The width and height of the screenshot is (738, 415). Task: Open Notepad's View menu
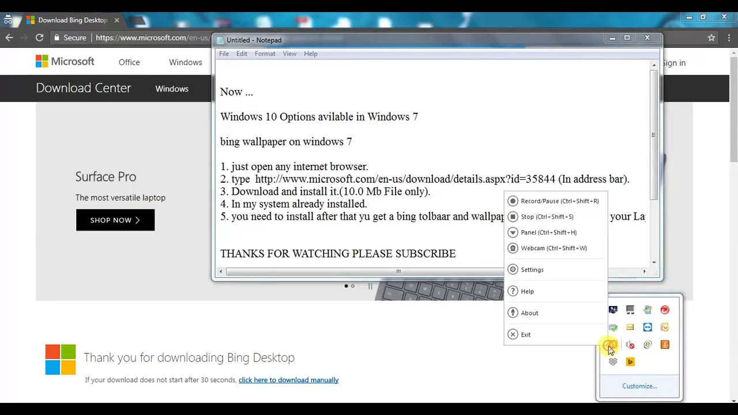point(289,54)
